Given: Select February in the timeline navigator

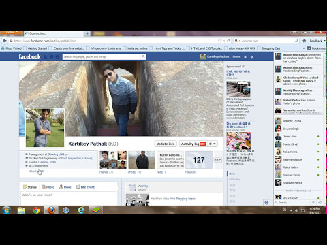Looking at the screenshot, I should point(234,179).
